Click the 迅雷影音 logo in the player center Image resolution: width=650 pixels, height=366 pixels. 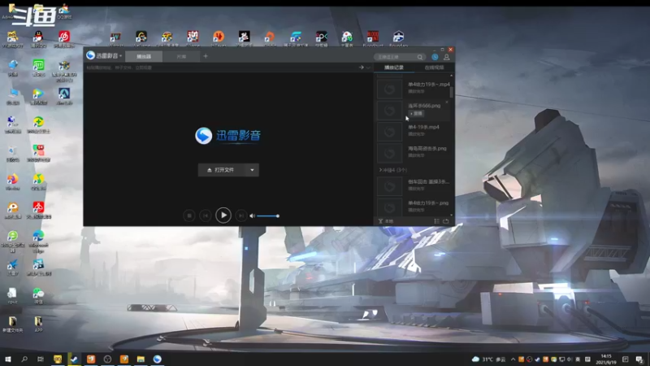pyautogui.click(x=228, y=136)
